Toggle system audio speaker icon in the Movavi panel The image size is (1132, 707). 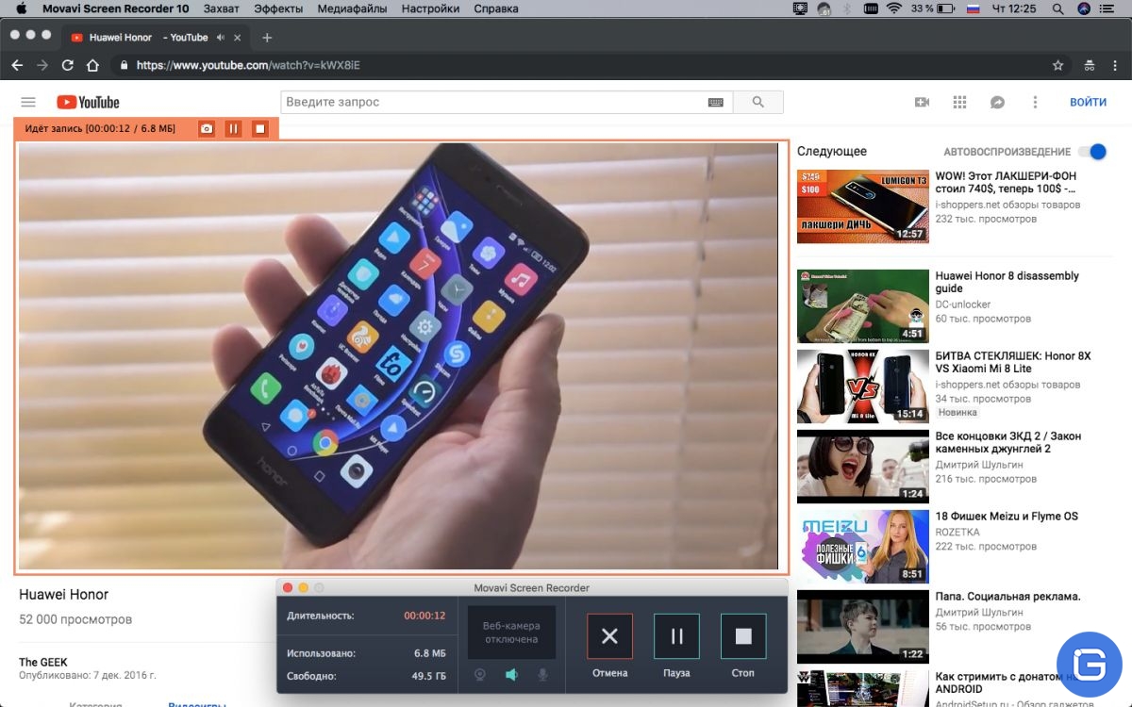point(511,674)
